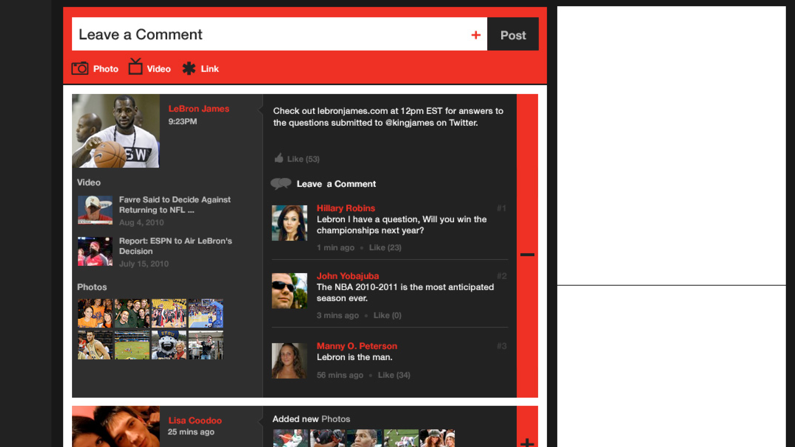This screenshot has height=447, width=795.
Task: Open Hillary Robins profile link
Action: click(x=346, y=208)
